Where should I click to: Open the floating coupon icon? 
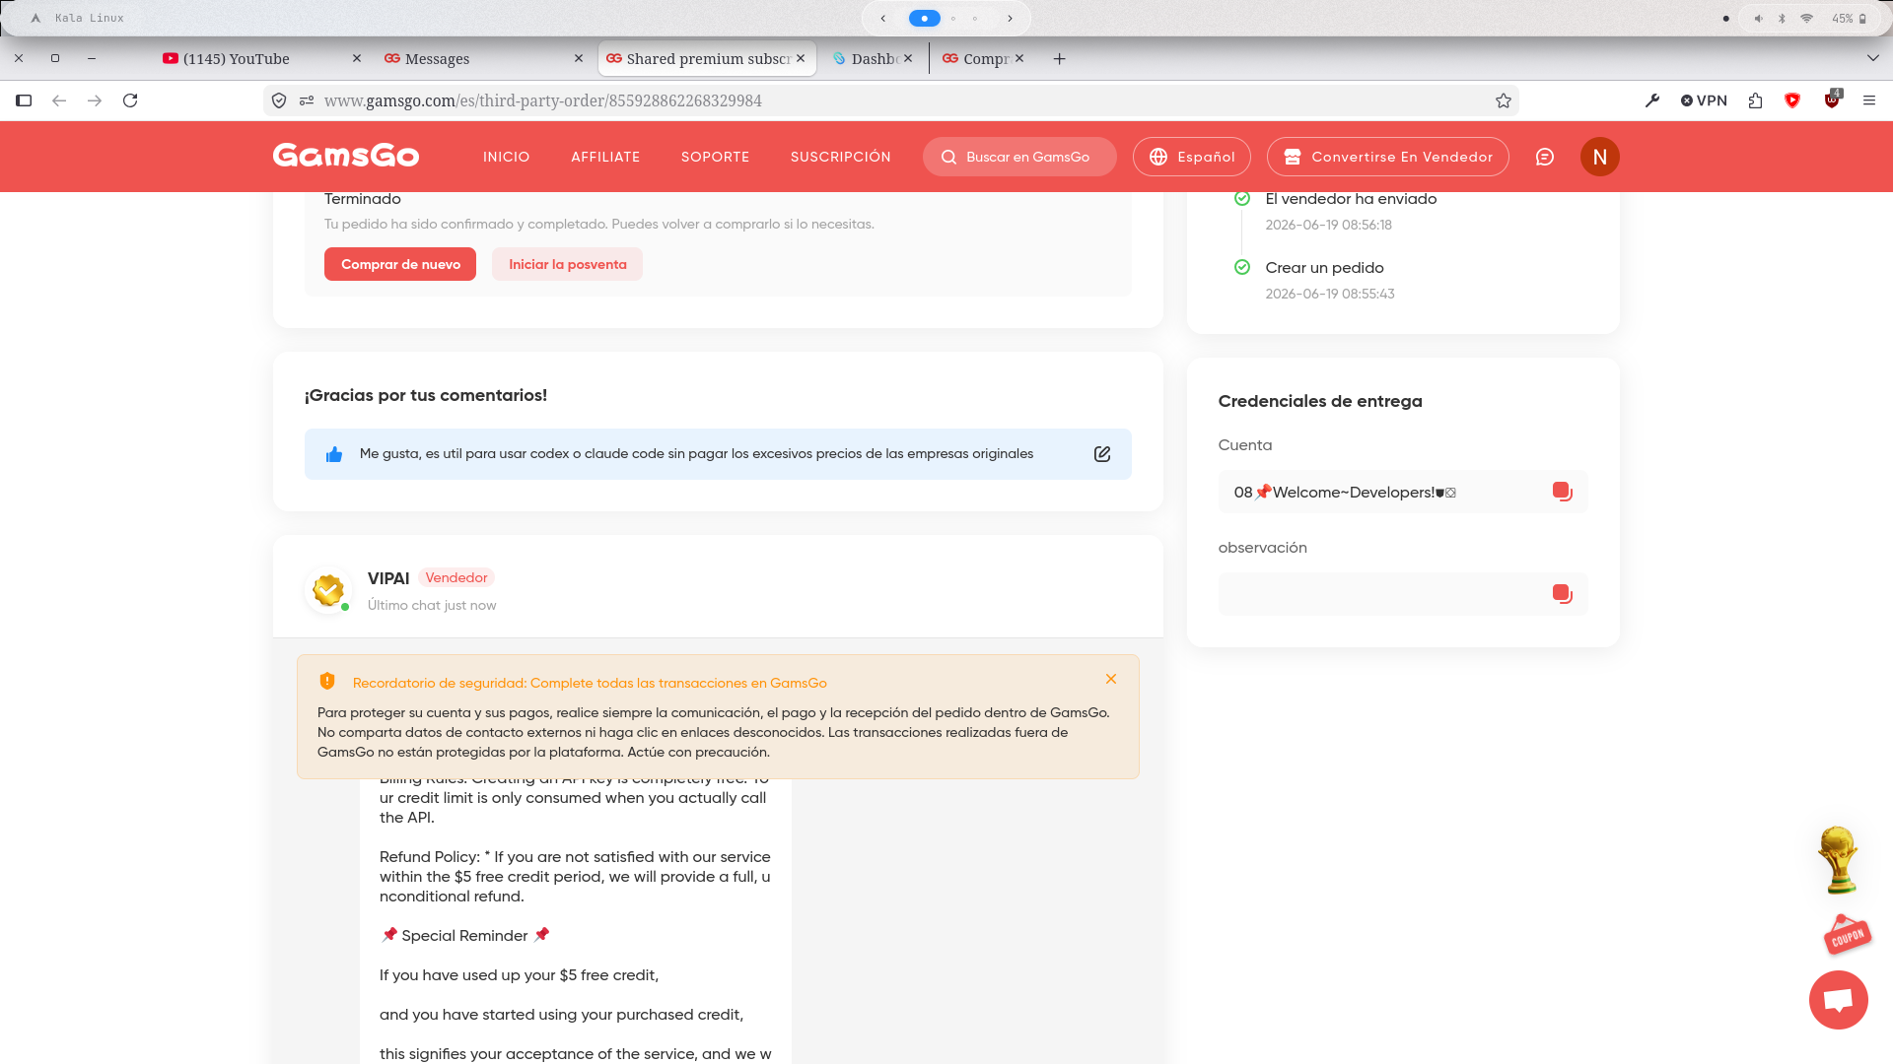coord(1847,935)
